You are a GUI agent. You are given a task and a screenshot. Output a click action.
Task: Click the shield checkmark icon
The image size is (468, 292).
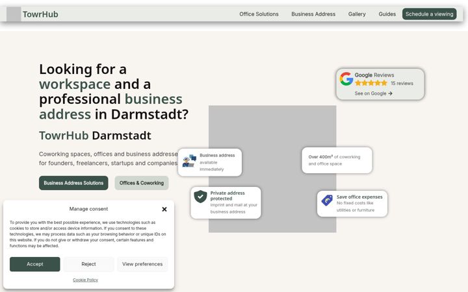(201, 197)
